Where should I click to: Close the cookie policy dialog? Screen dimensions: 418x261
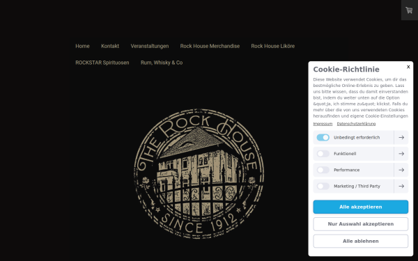click(x=408, y=67)
